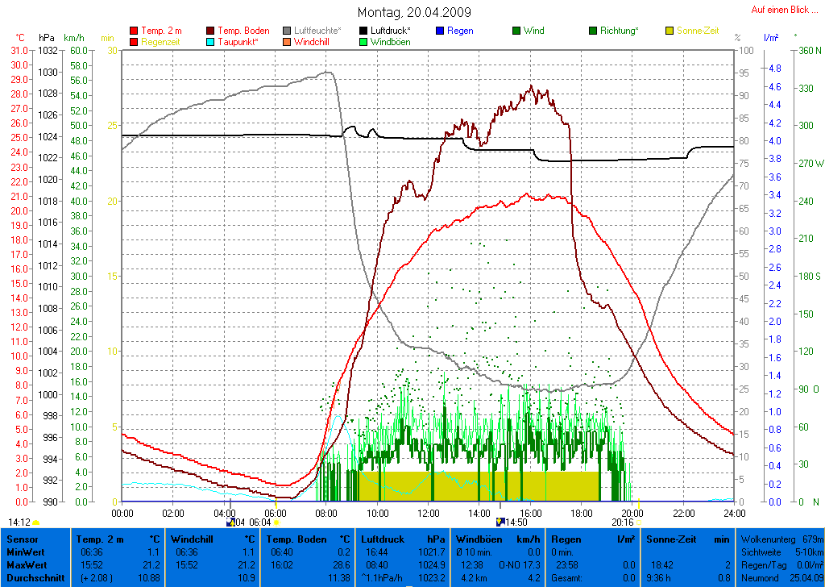Click the gray Luftfeuchte legend square

(x=288, y=31)
